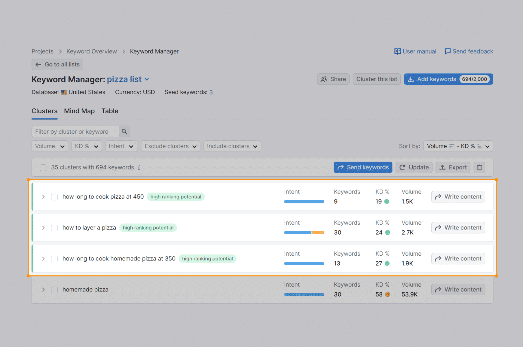Tick the select all clusters checkbox
This screenshot has width=523, height=347.
click(x=43, y=167)
